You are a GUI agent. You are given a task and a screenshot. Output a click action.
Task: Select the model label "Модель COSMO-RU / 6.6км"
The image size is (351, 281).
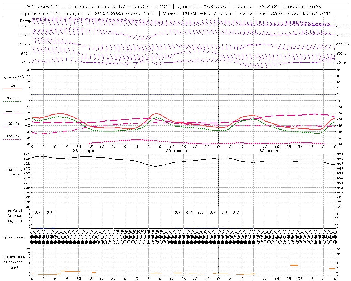198,13
